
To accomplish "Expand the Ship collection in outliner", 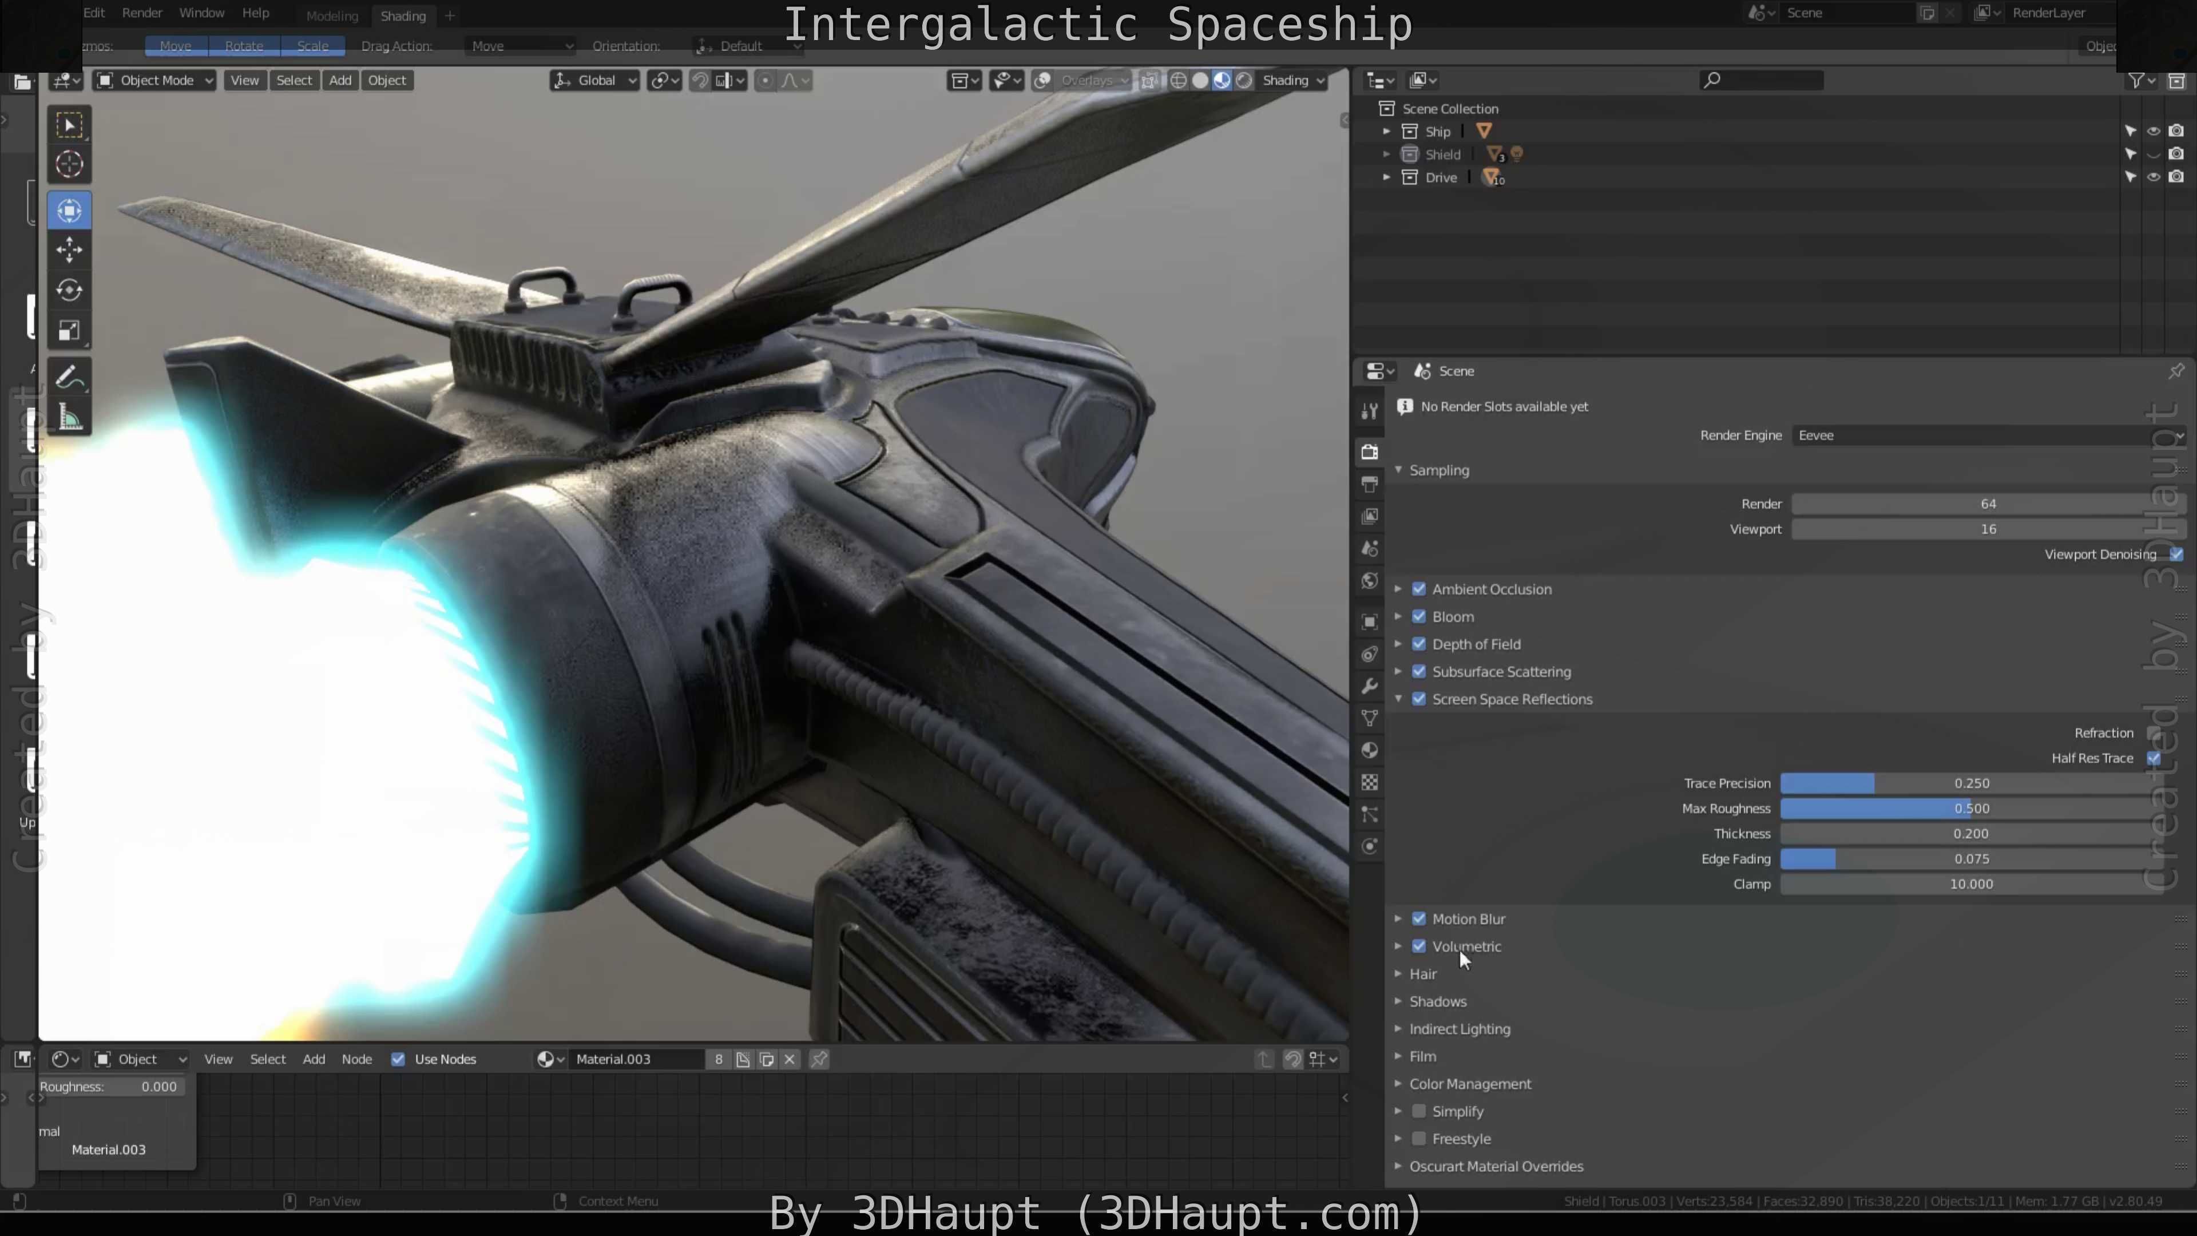I will tap(1387, 132).
